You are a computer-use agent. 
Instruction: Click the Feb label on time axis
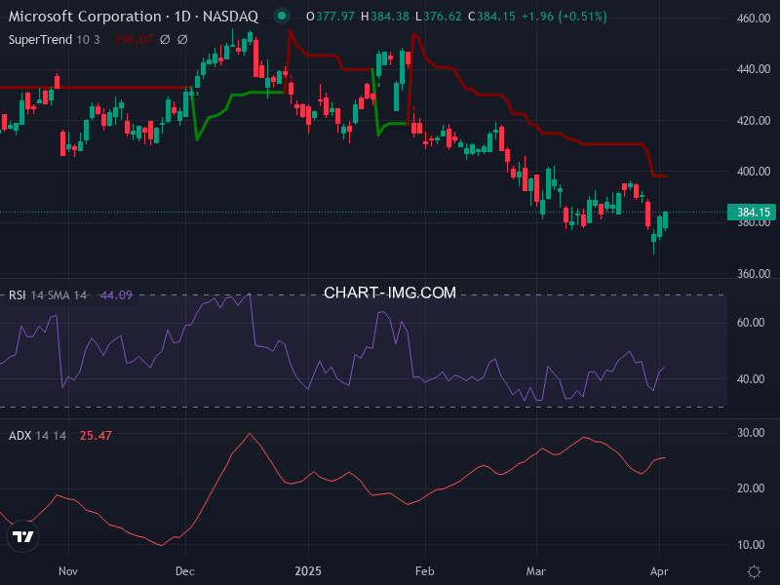[x=425, y=571]
